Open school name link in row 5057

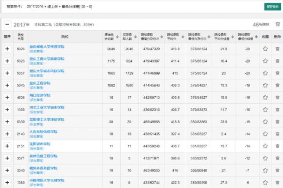point(47,71)
